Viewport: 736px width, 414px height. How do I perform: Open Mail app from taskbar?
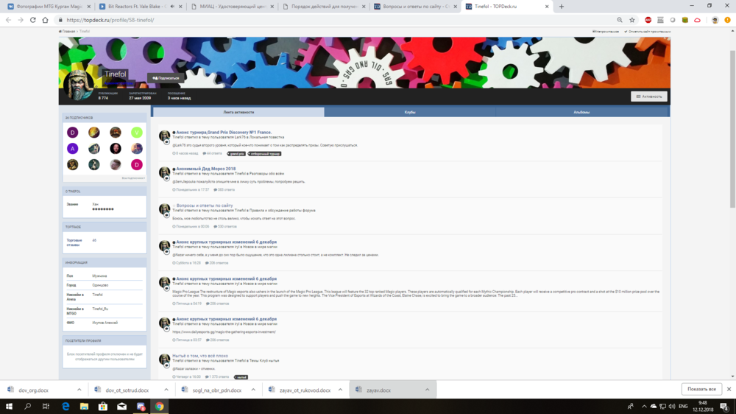pos(121,407)
